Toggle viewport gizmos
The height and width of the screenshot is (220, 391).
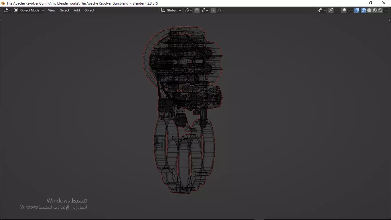point(331,10)
